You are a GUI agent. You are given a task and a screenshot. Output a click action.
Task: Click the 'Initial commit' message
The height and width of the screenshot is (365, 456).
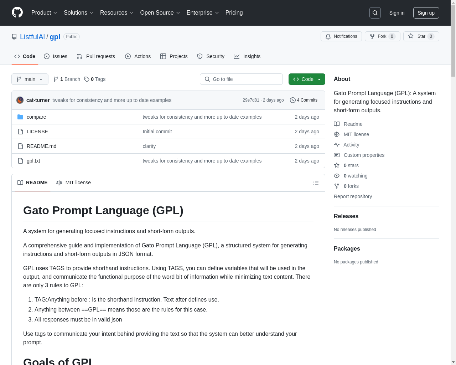157,132
